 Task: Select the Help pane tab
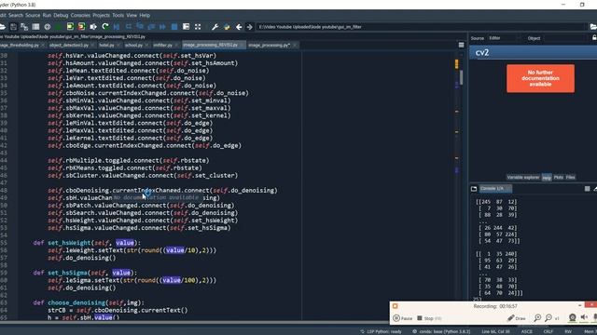tap(547, 178)
